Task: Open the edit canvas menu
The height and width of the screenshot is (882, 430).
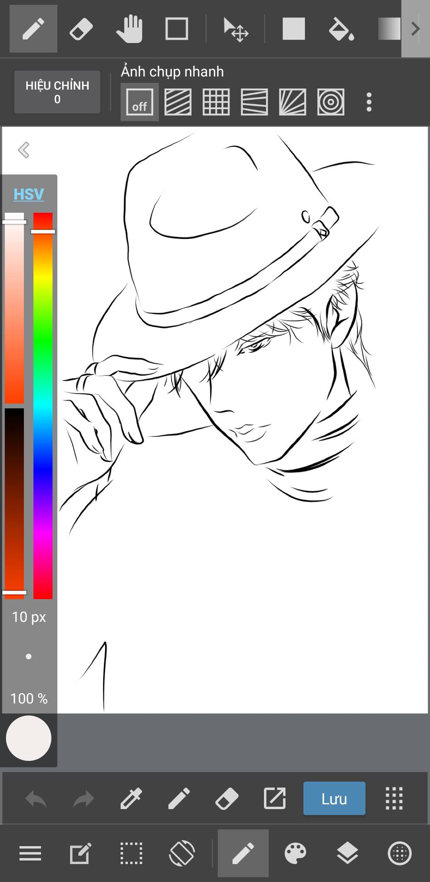Action: click(80, 854)
